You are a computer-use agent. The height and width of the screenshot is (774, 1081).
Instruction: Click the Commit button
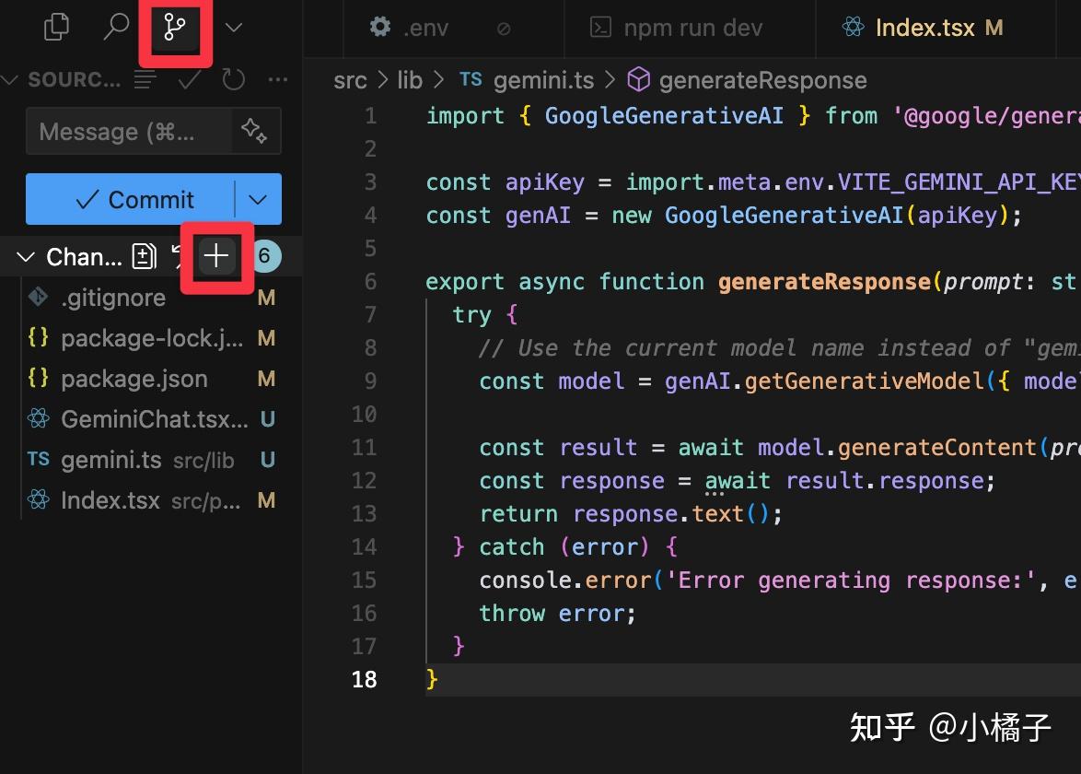(129, 199)
